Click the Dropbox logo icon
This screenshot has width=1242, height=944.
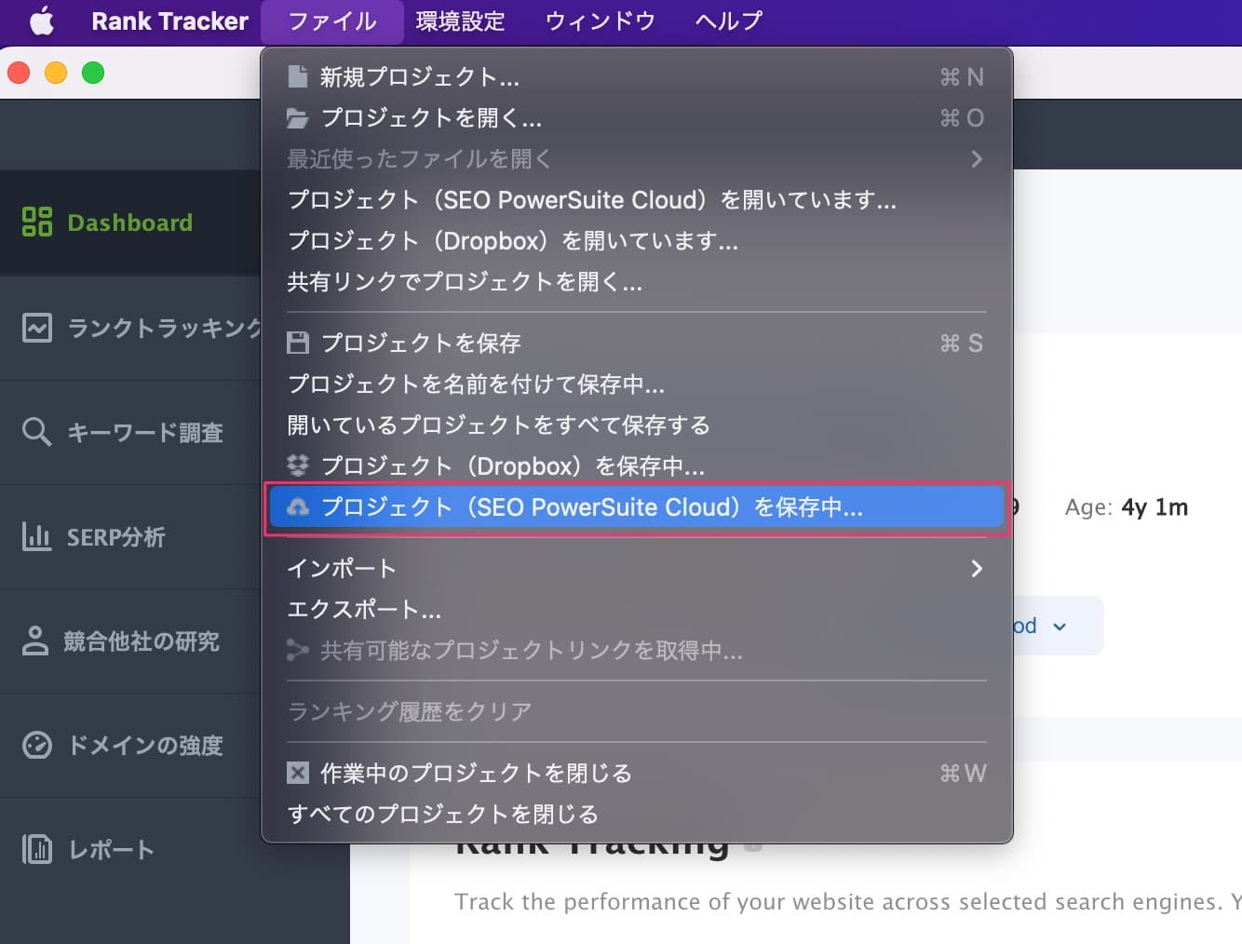[x=298, y=465]
